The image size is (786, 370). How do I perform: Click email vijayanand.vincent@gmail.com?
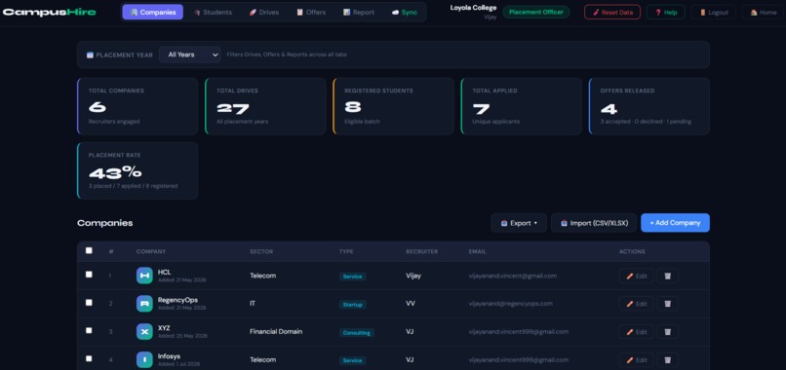[513, 276]
